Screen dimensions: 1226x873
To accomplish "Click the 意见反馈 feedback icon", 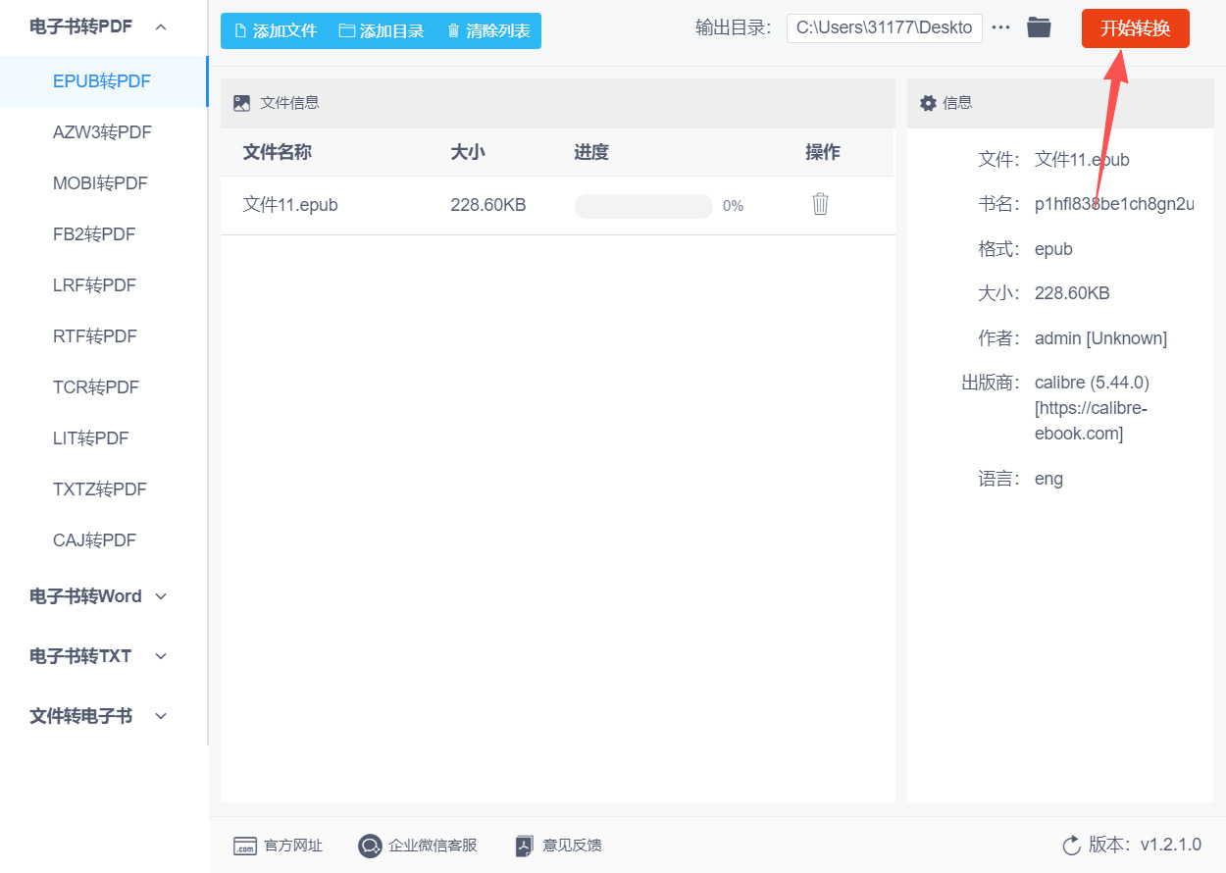I will [524, 846].
